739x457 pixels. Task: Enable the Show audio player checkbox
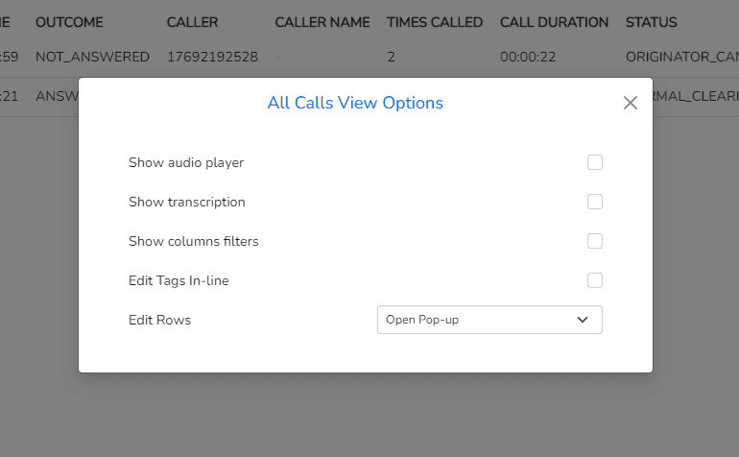coord(595,162)
